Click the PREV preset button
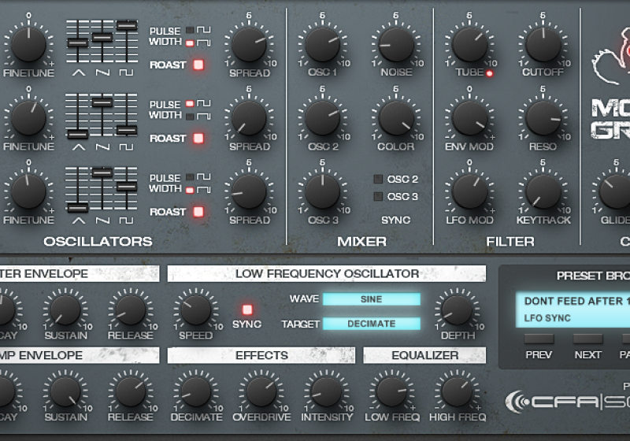 539,339
